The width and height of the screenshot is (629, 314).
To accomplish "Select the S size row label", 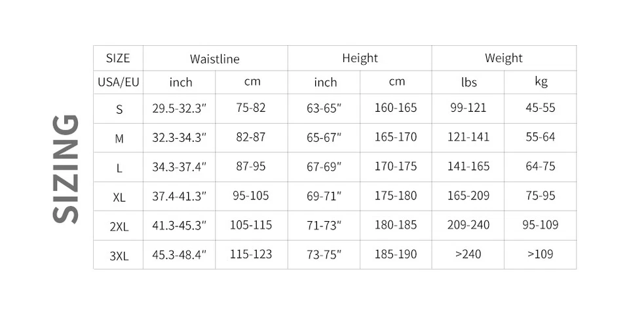I will [119, 109].
